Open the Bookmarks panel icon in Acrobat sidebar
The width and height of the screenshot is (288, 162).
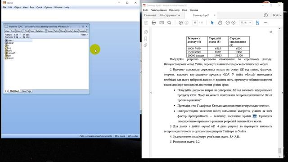[146, 39]
